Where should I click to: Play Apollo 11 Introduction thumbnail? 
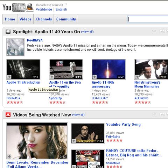[x=23, y=69]
